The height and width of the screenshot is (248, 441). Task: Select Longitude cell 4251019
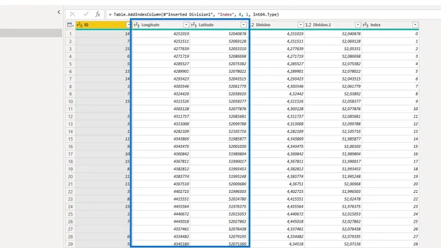tap(161, 34)
